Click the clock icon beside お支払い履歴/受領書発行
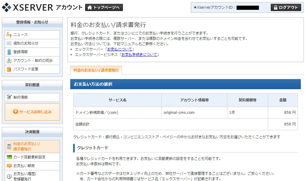Screen dimensions: 305x181 [x=9, y=176]
